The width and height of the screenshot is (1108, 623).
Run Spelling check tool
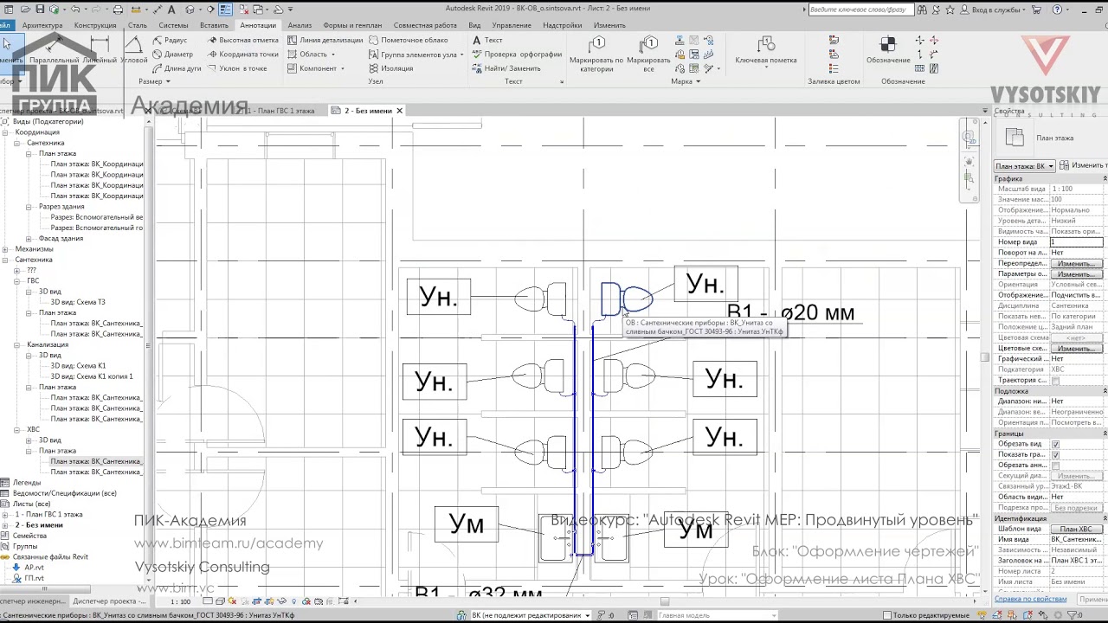[517, 54]
